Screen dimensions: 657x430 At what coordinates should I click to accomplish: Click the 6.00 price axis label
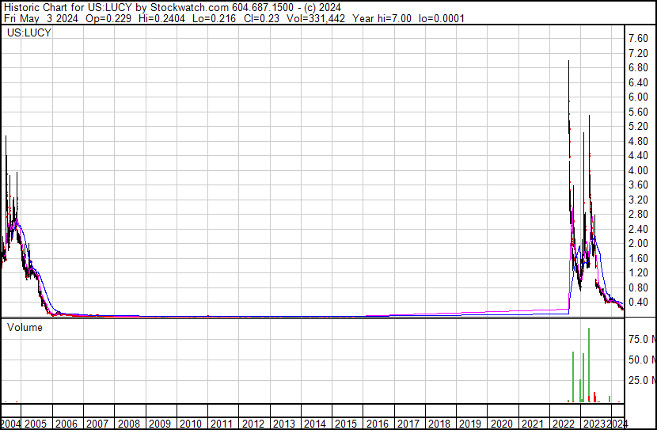[639, 97]
